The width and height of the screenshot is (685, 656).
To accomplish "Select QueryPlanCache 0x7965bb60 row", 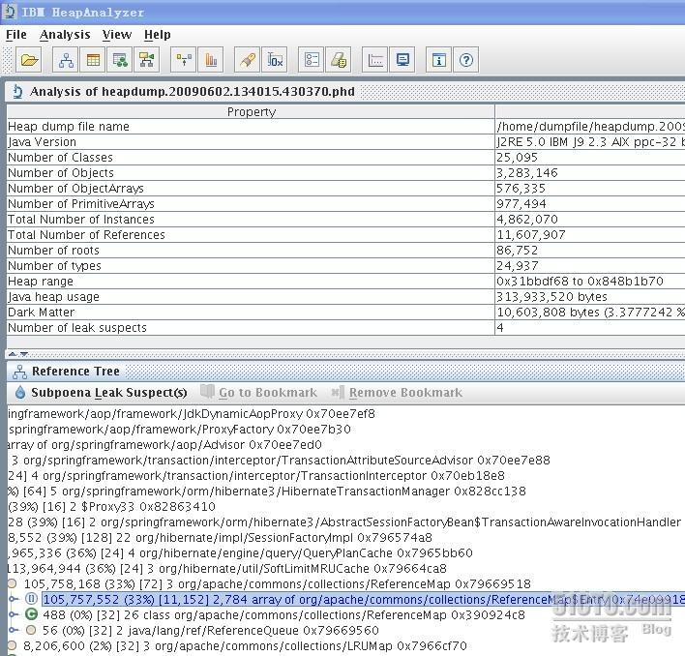I will pyautogui.click(x=240, y=552).
